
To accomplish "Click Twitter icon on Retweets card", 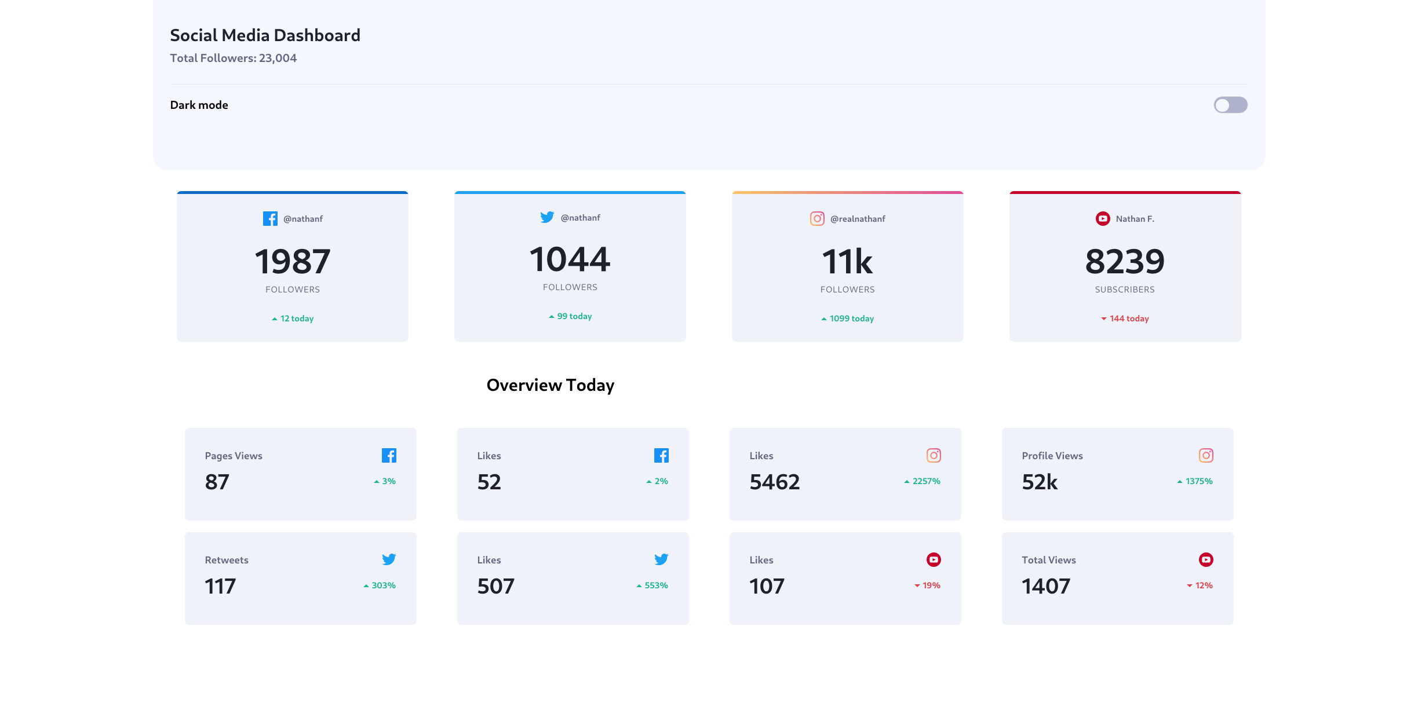I will point(389,559).
